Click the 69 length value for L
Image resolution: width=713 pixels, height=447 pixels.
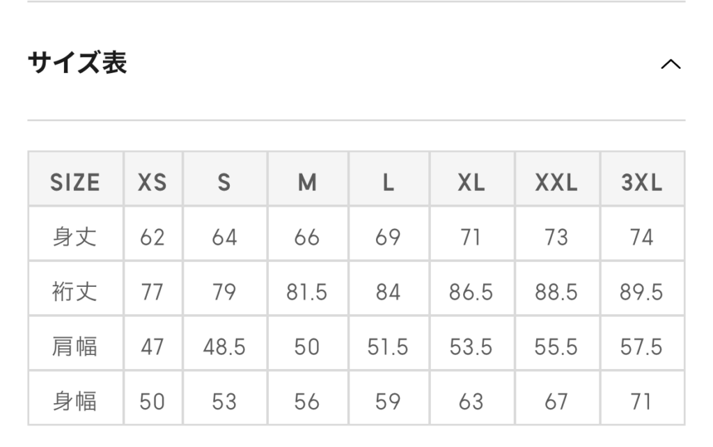click(x=388, y=237)
